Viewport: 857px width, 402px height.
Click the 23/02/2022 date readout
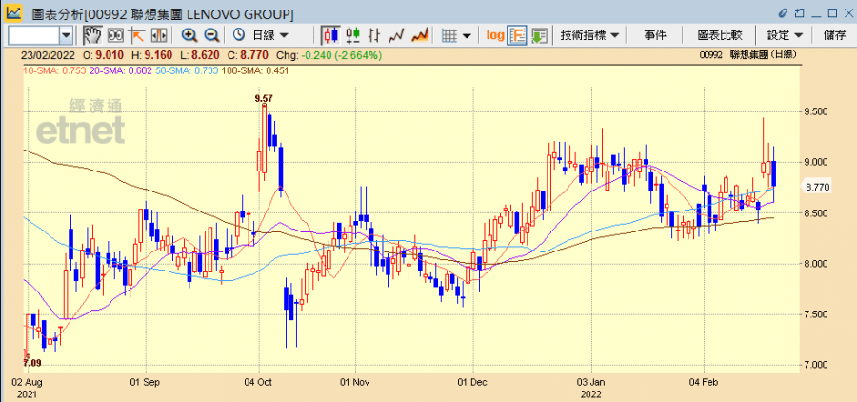click(49, 56)
